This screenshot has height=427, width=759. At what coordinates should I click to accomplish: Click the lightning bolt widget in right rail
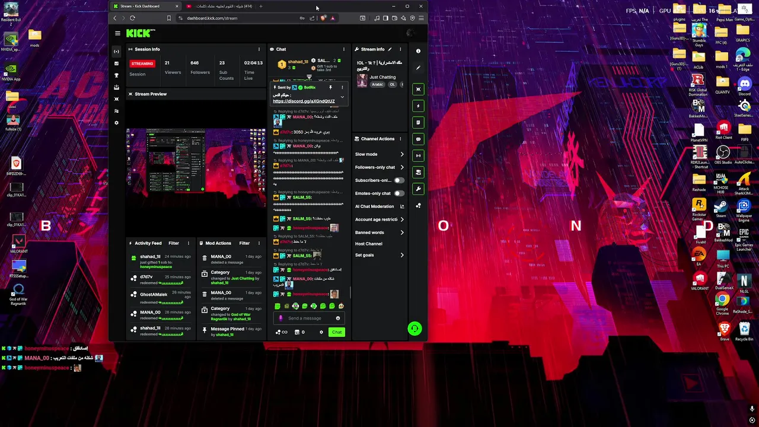418,106
